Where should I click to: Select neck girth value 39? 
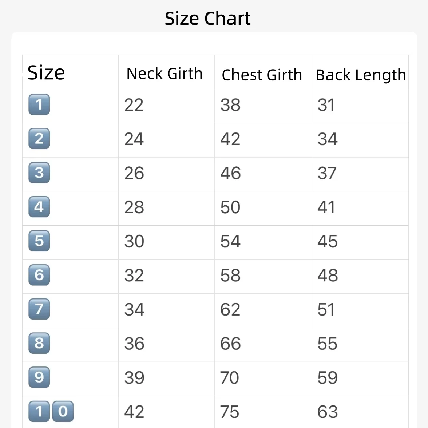134,378
